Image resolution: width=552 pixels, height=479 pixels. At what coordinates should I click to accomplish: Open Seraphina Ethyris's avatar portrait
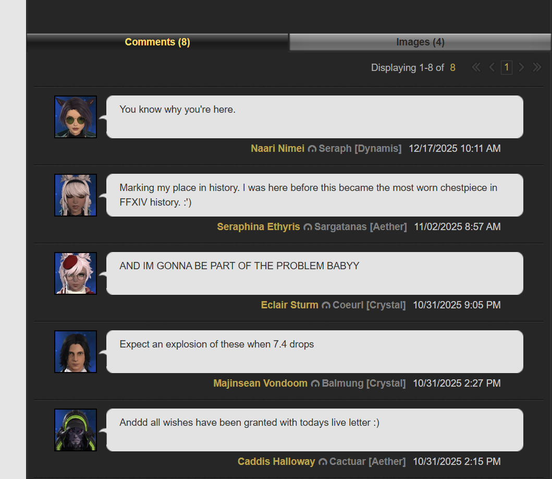pyautogui.click(x=76, y=195)
